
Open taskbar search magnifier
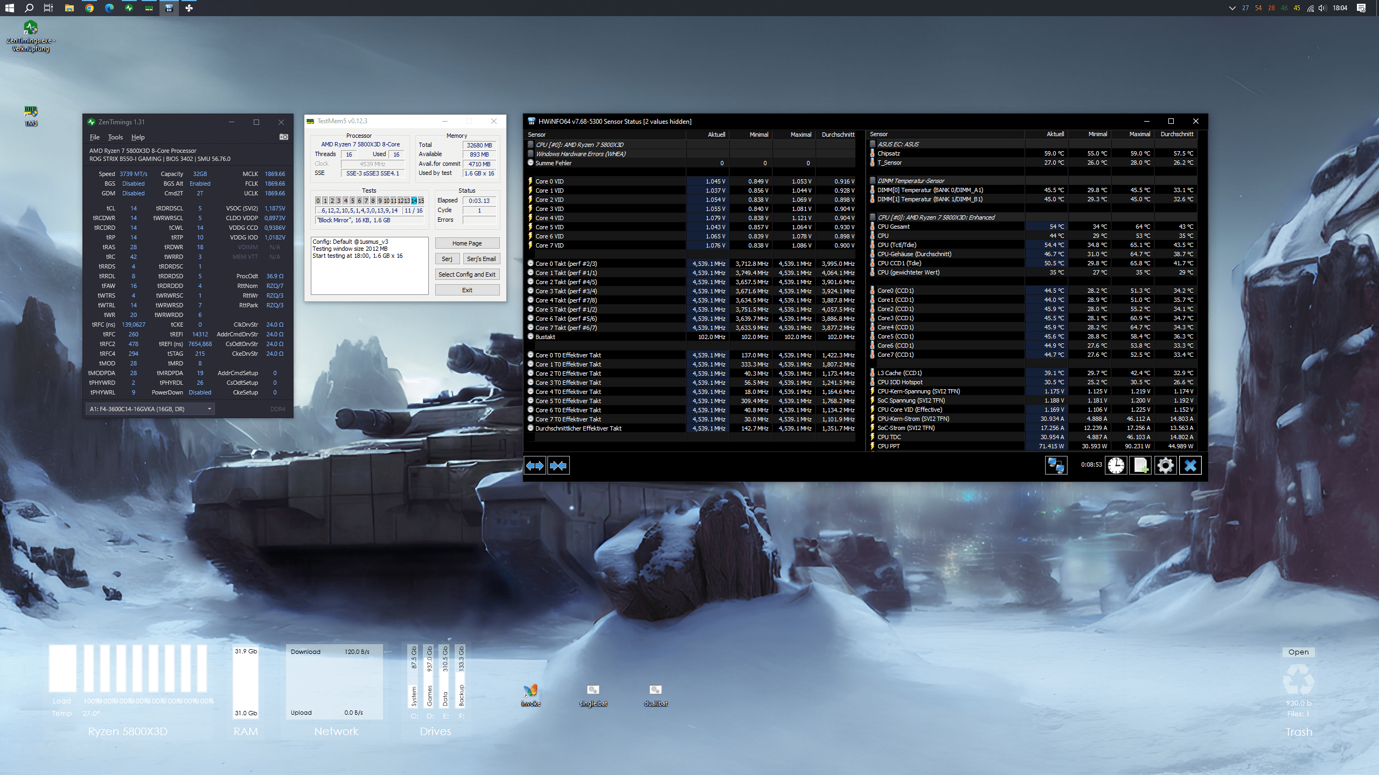(x=29, y=8)
